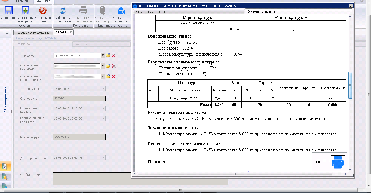
Task: Click Заключение комиссии heading
Action: click(173, 128)
